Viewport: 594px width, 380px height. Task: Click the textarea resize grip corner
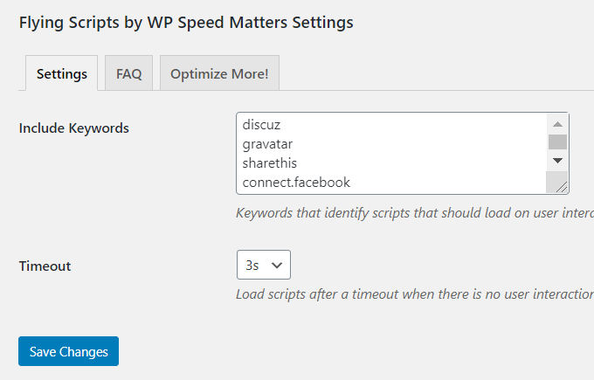tap(562, 187)
